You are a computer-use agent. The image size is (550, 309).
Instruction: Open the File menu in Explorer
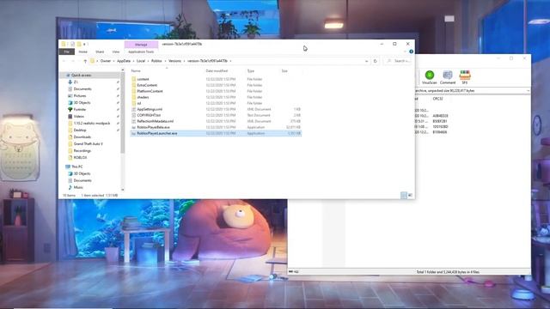point(67,51)
